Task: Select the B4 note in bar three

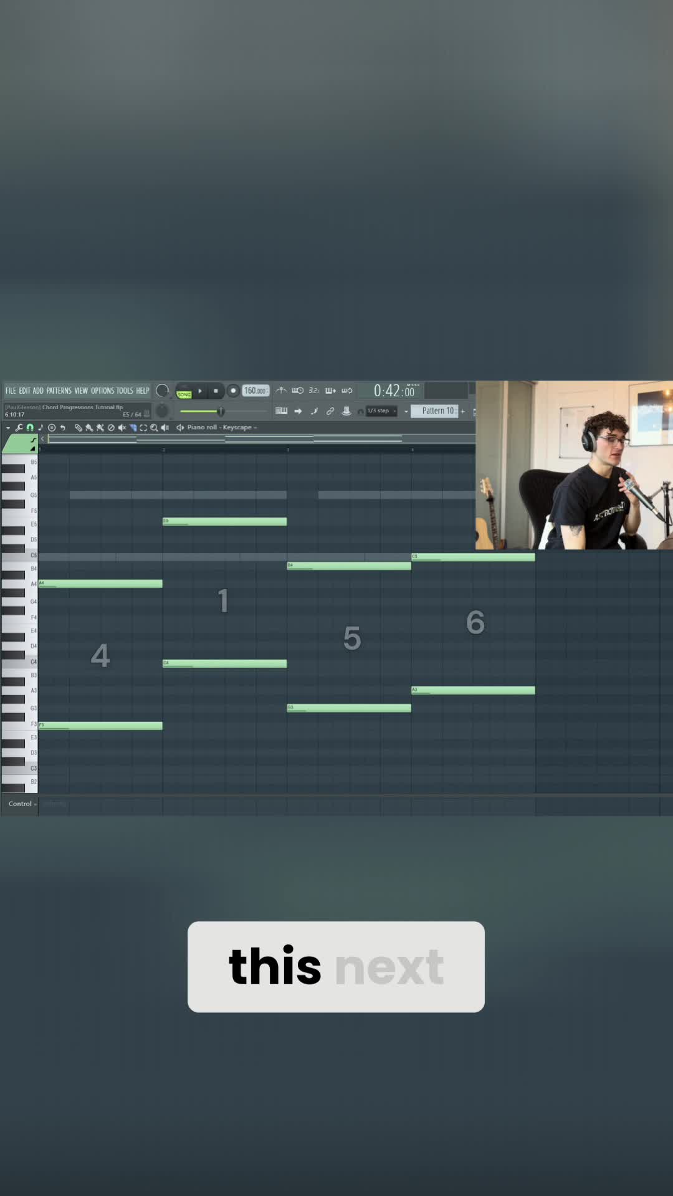Action: tap(349, 566)
